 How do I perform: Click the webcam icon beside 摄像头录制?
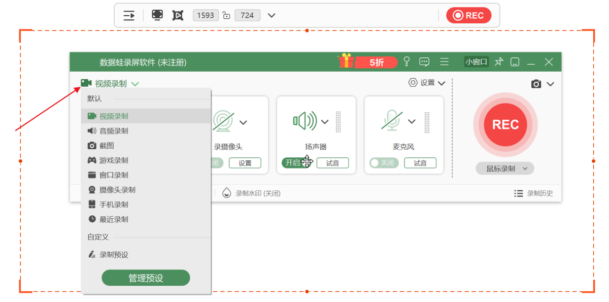pos(92,190)
